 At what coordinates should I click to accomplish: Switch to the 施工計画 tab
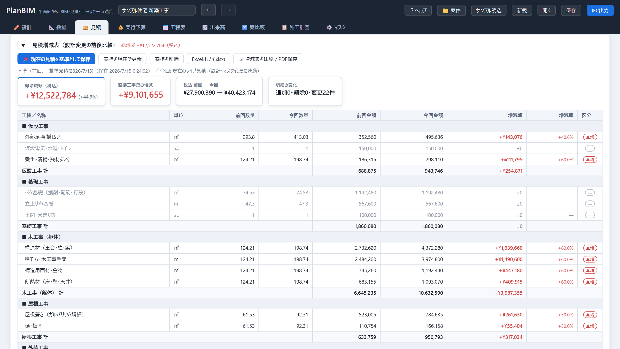296,27
